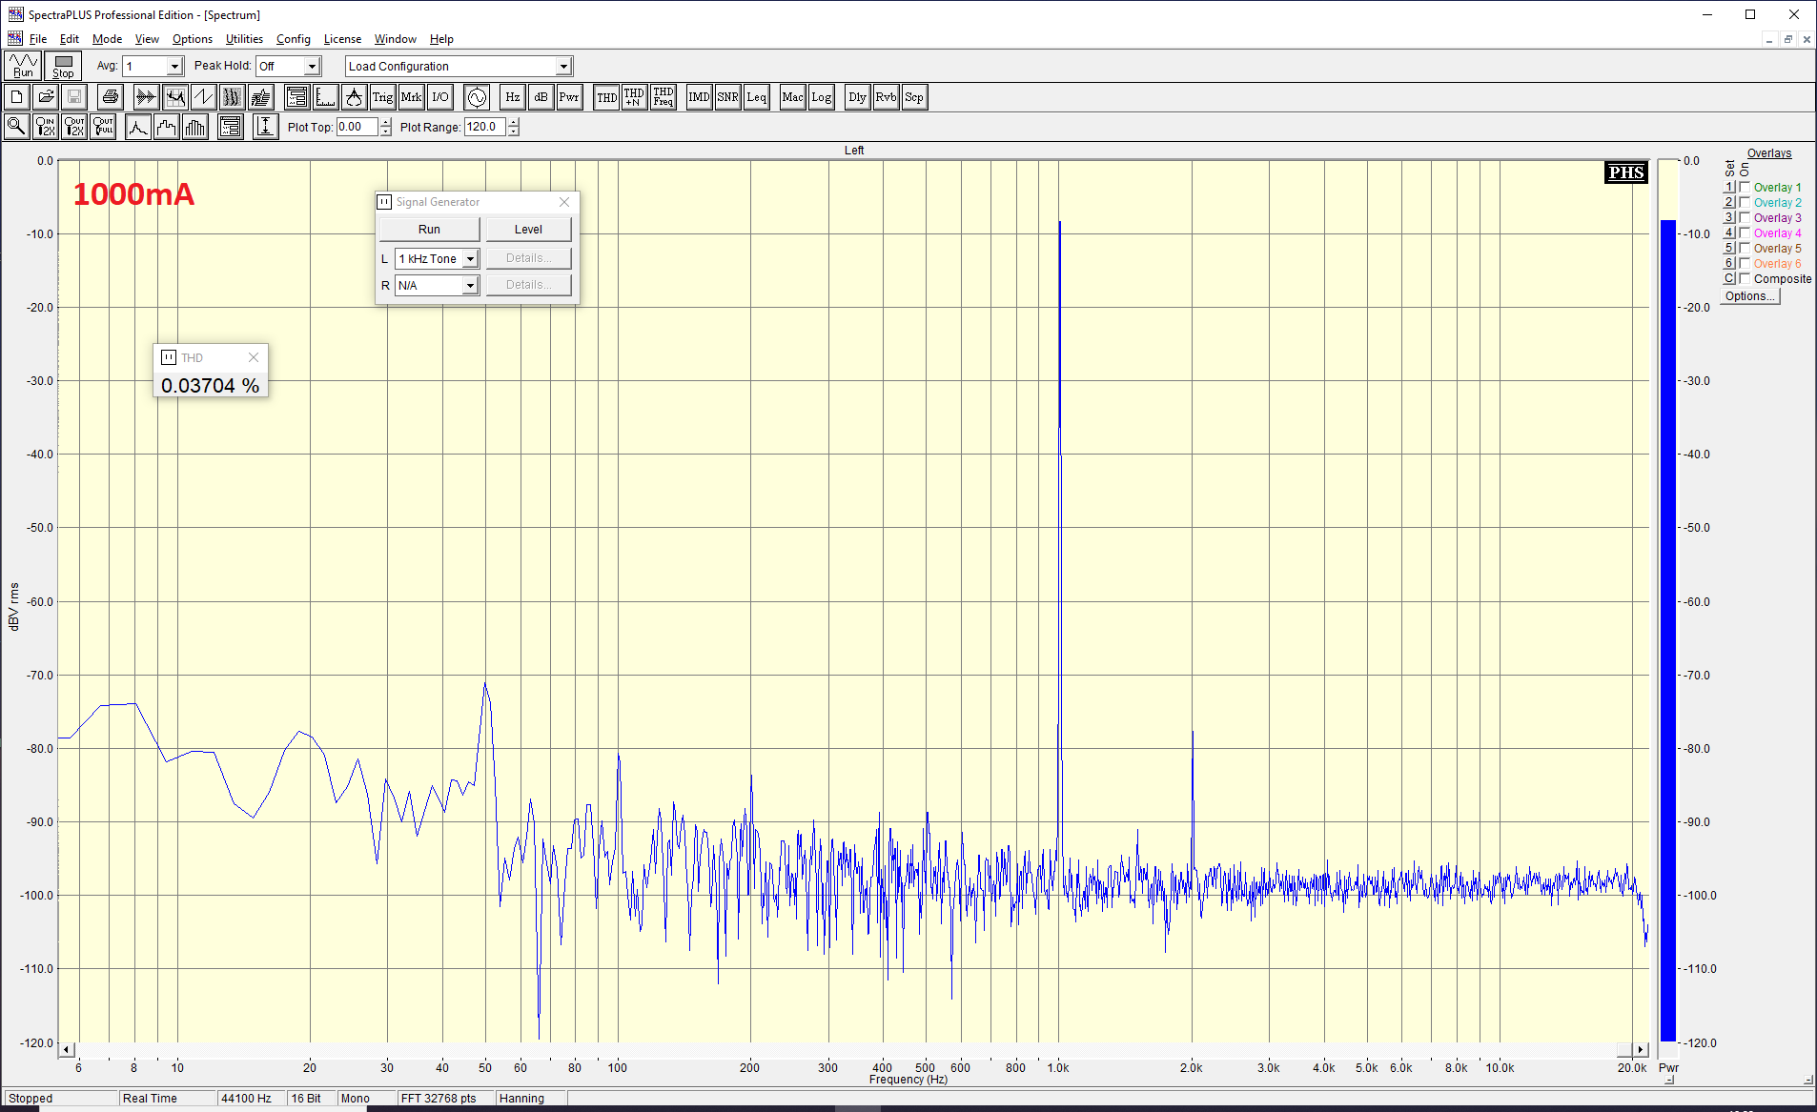Toggle the THD+N utility icon
The width and height of the screenshot is (1817, 1112).
click(x=635, y=97)
